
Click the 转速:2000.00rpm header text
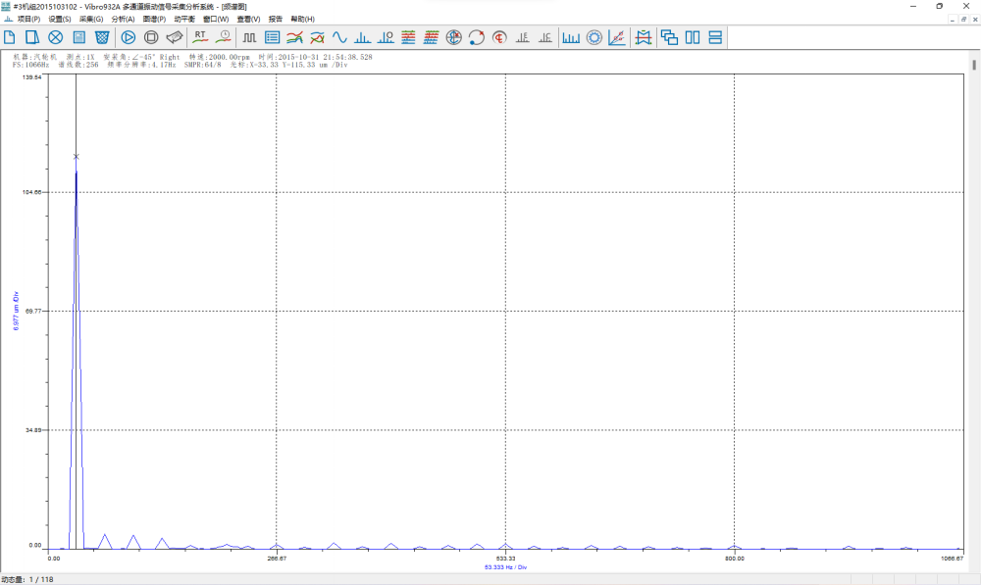pyautogui.click(x=220, y=57)
